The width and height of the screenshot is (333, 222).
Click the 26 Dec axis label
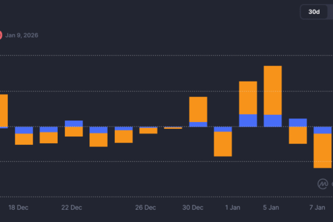point(147,208)
